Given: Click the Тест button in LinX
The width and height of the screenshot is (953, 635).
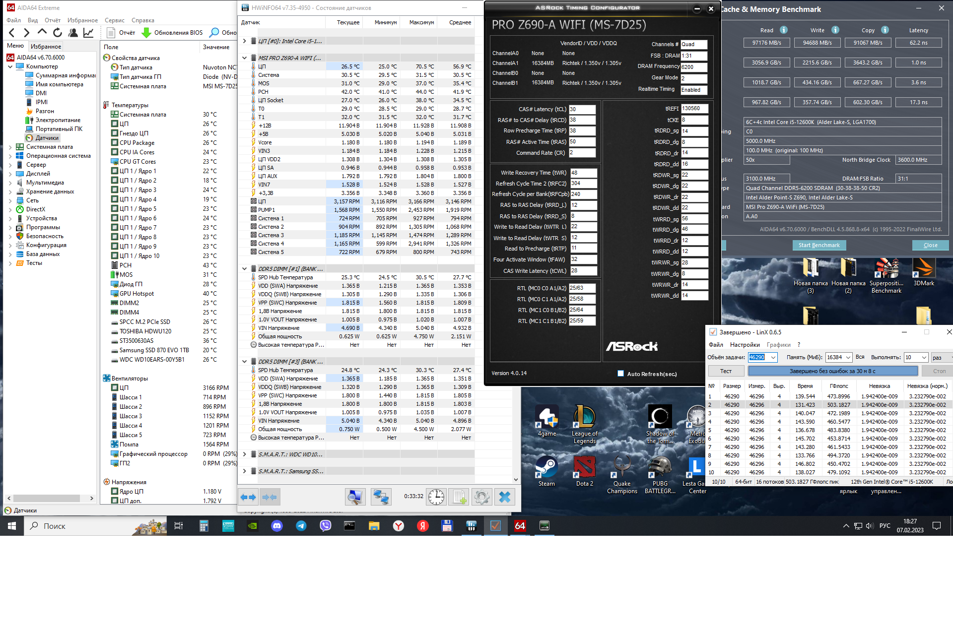Looking at the screenshot, I should pyautogui.click(x=726, y=371).
